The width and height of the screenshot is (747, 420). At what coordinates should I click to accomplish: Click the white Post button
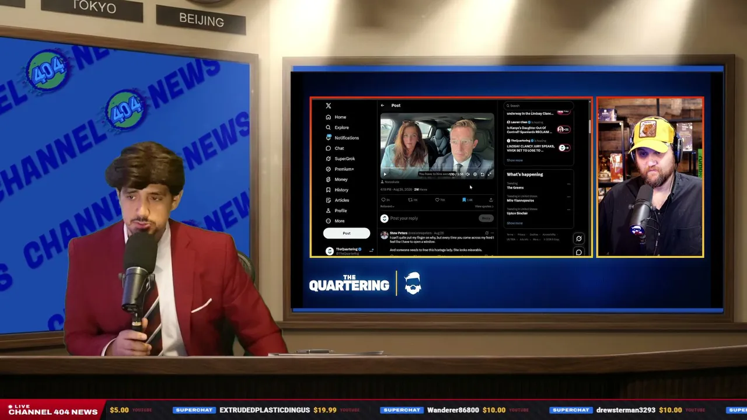347,233
